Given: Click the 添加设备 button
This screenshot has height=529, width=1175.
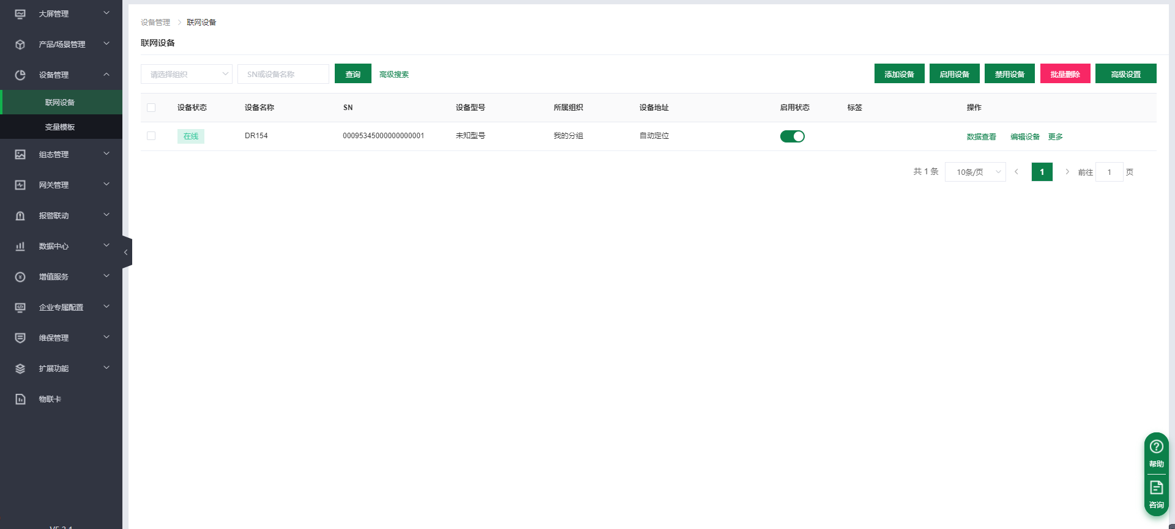Looking at the screenshot, I should (x=899, y=74).
